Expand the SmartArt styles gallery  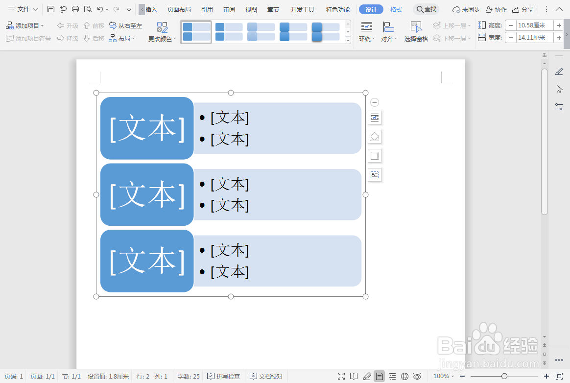[348, 40]
